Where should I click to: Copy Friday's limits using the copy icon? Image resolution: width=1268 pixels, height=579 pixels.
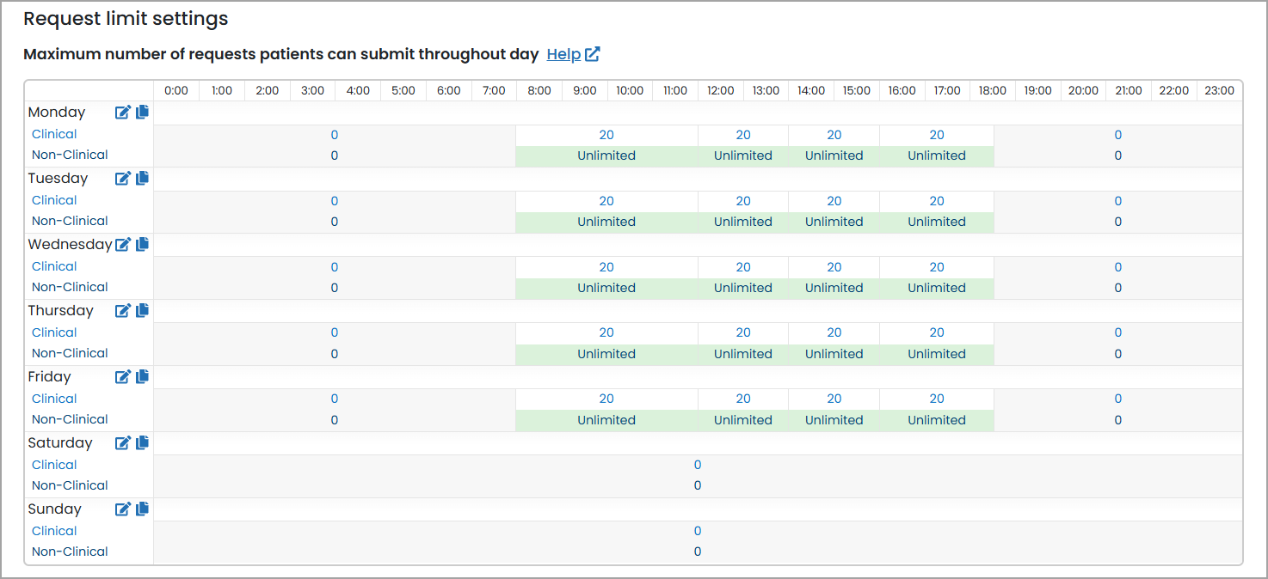pos(143,376)
